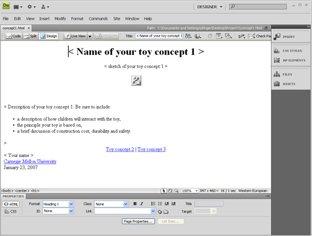Open the Visual Aids icon
312x236 pixels.
(x=228, y=36)
